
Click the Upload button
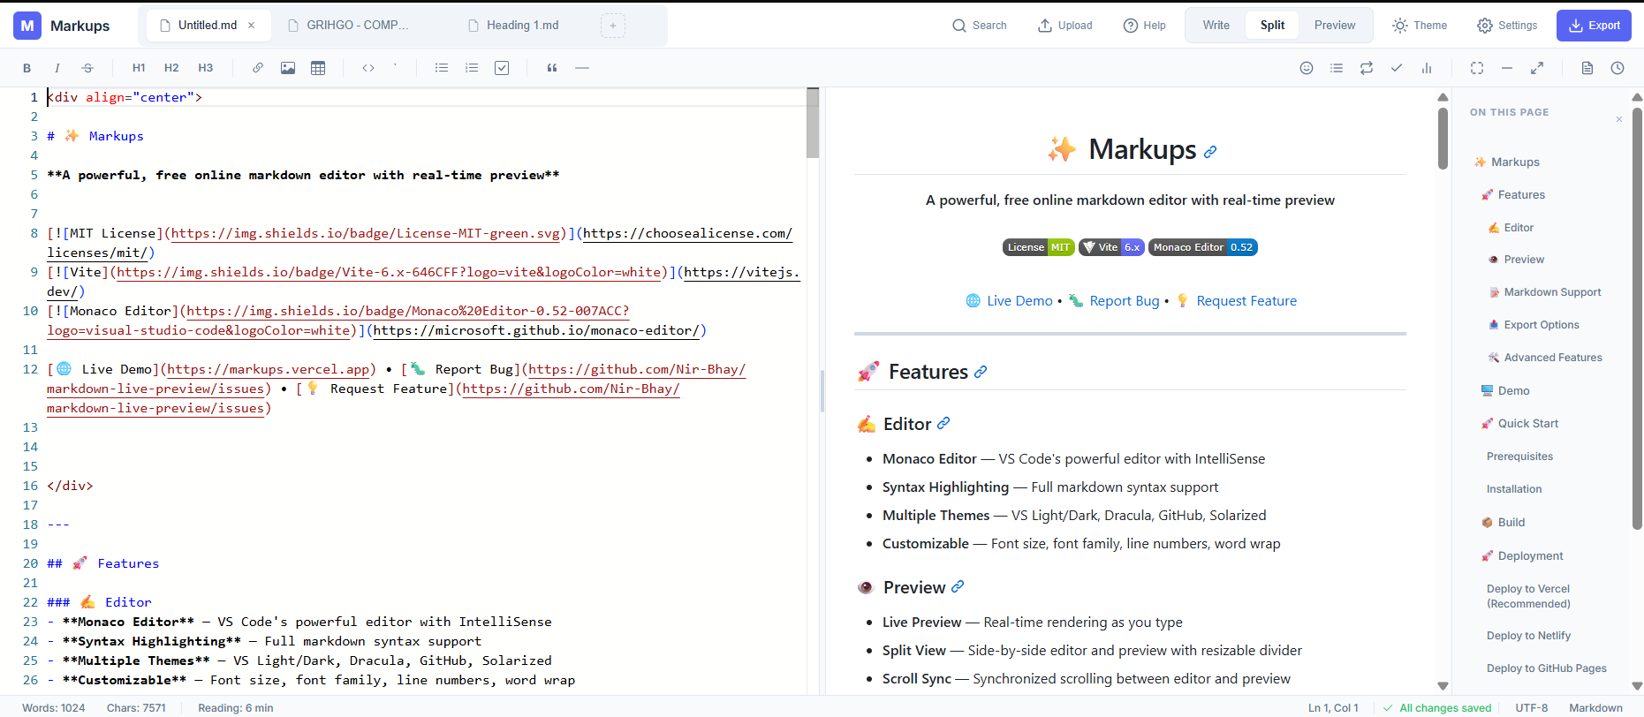click(1065, 26)
